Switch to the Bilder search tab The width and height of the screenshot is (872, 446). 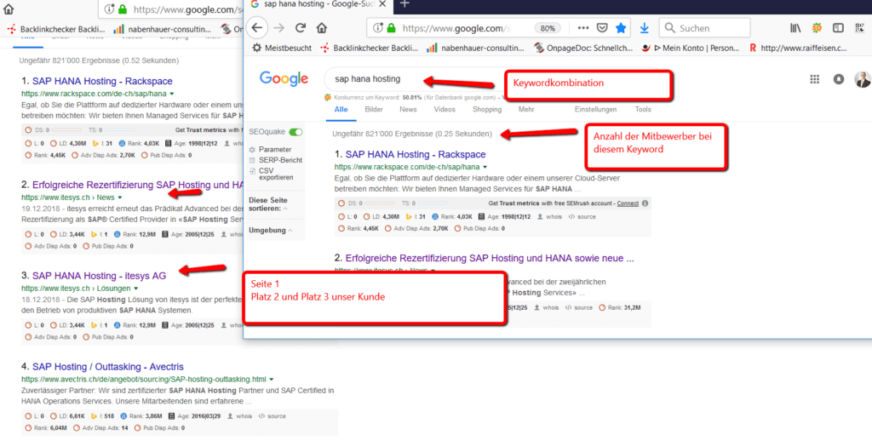[x=373, y=110]
